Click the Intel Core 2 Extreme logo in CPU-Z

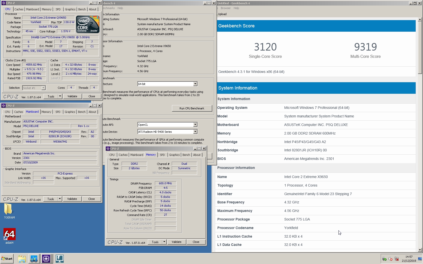click(x=88, y=24)
